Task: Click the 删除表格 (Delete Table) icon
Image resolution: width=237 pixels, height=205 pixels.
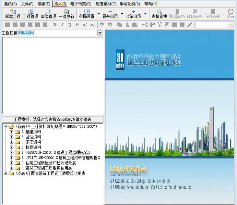Action: [195, 14]
